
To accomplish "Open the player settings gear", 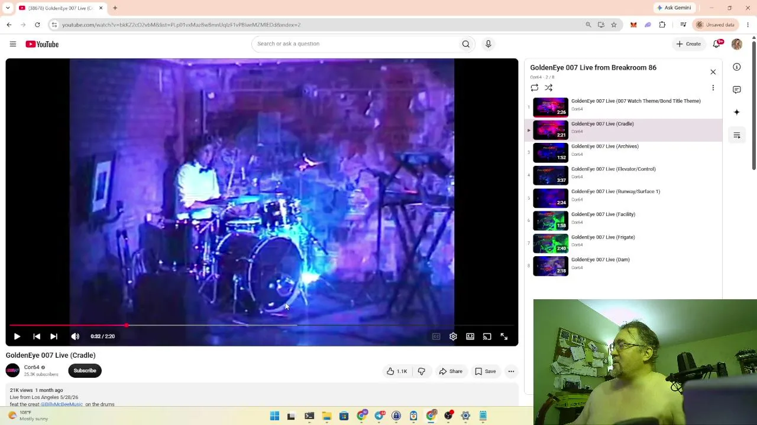I will (x=453, y=336).
